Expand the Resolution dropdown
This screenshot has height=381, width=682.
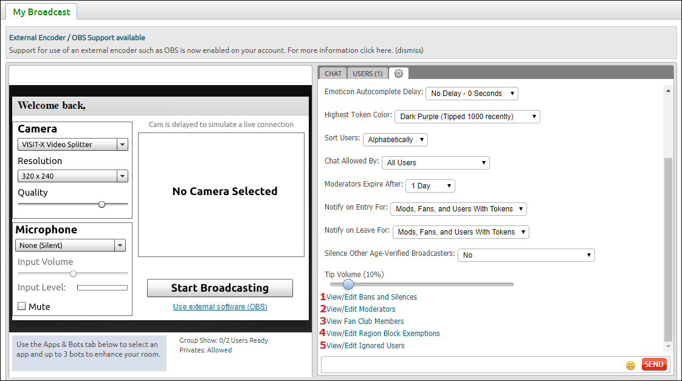(73, 176)
